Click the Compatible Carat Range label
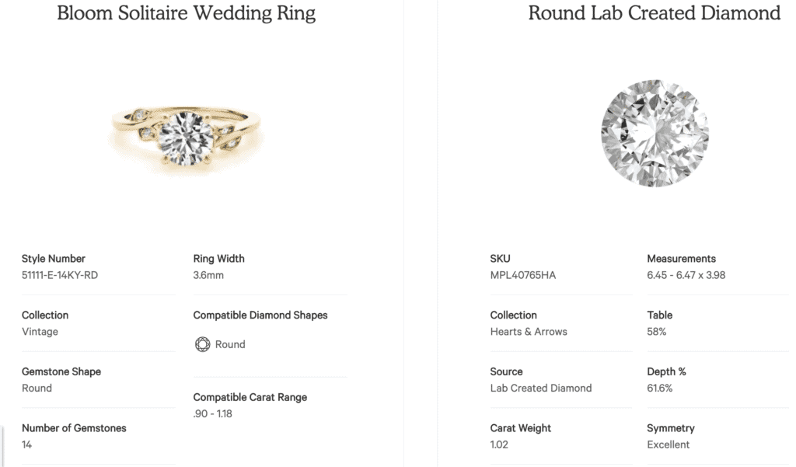Screen dimensions: 796x467 [250, 397]
